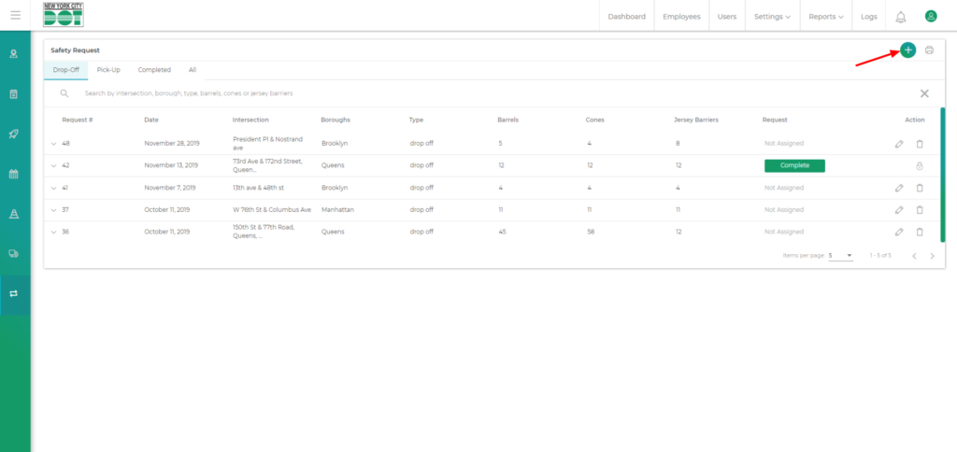Click the green Complete button
Screen dimensions: 957x452
click(x=793, y=165)
